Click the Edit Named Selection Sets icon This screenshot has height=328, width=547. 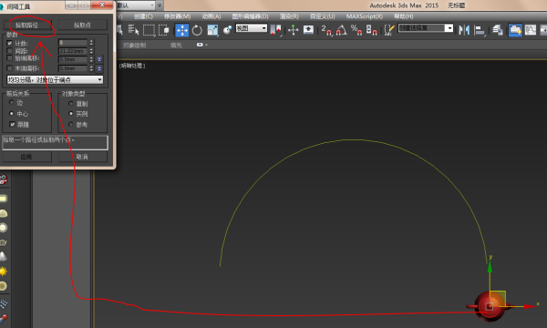click(x=389, y=30)
